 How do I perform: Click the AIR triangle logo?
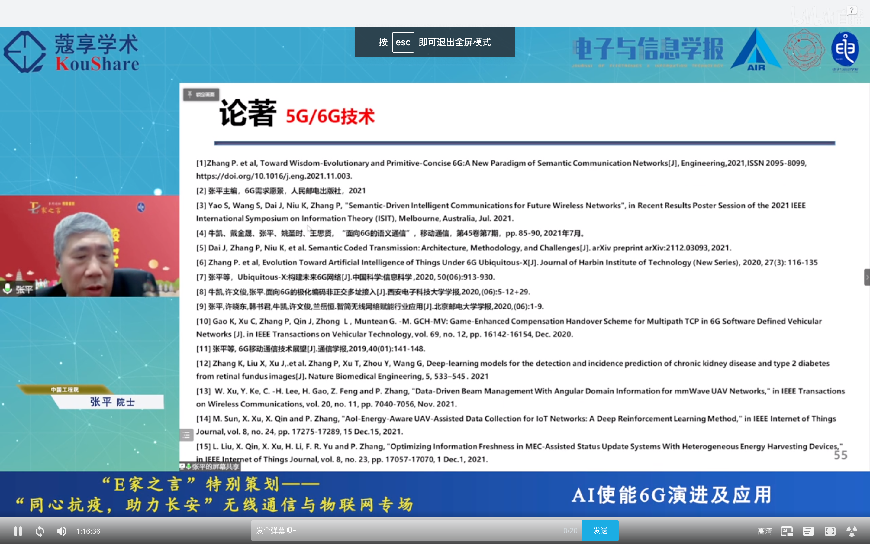[x=756, y=50]
